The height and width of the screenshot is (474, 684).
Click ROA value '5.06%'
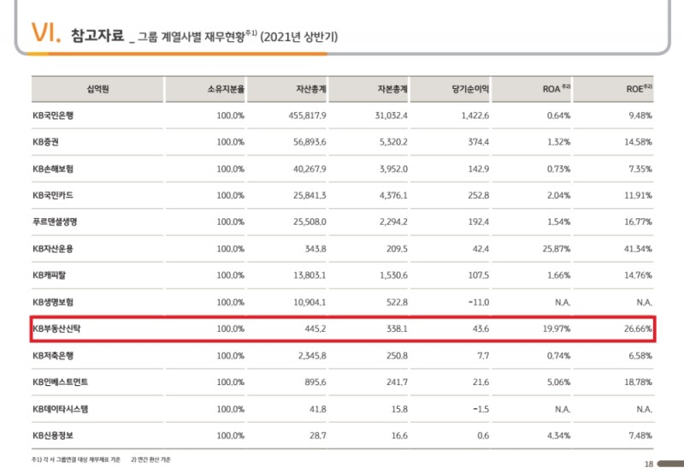[x=559, y=382]
